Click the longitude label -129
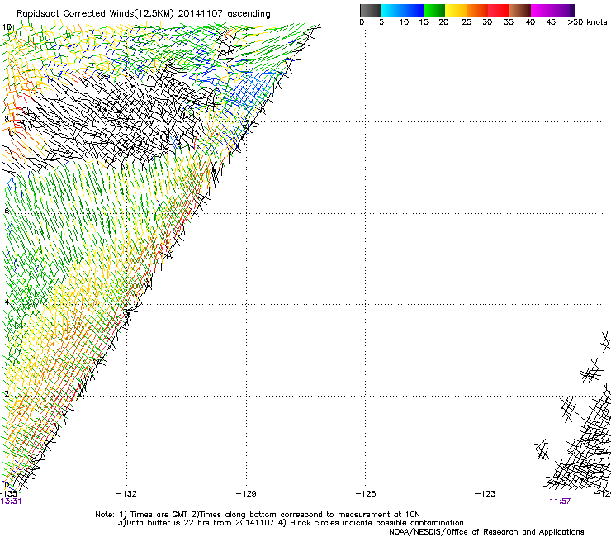Viewport: 611px width, 537px height. point(246,494)
